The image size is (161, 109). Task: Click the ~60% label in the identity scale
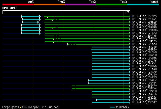tap(92, 2)
